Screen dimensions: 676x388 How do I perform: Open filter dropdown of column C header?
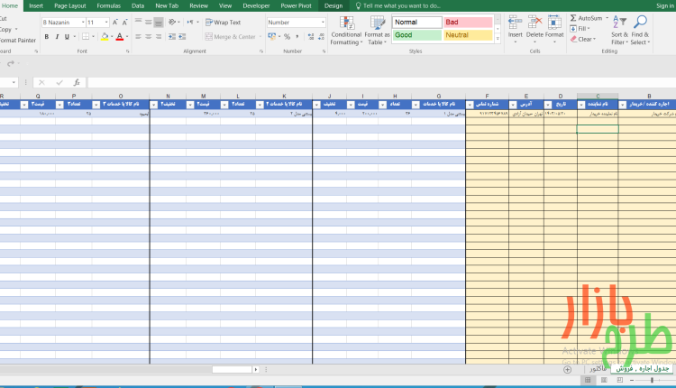581,105
